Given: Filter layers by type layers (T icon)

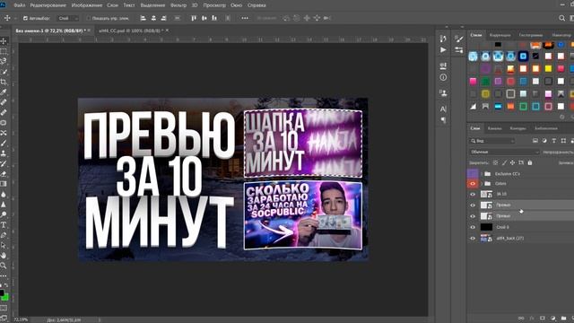Looking at the screenshot, I should coord(554,141).
